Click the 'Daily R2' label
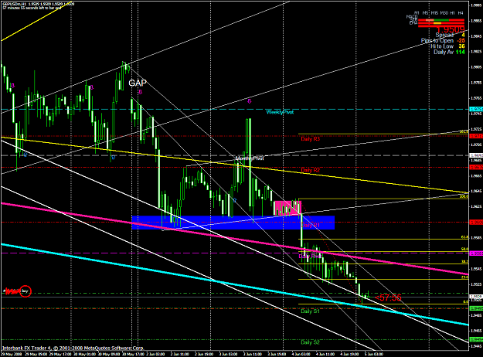Image resolution: width=483 pixels, height=357 pixels. pos(310,170)
